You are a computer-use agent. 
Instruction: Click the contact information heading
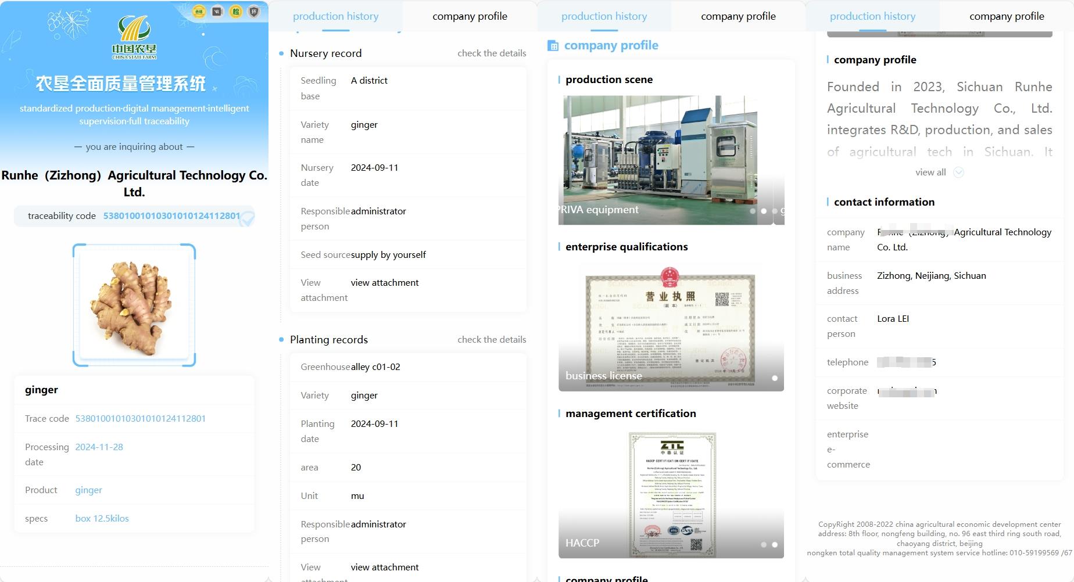click(x=884, y=202)
